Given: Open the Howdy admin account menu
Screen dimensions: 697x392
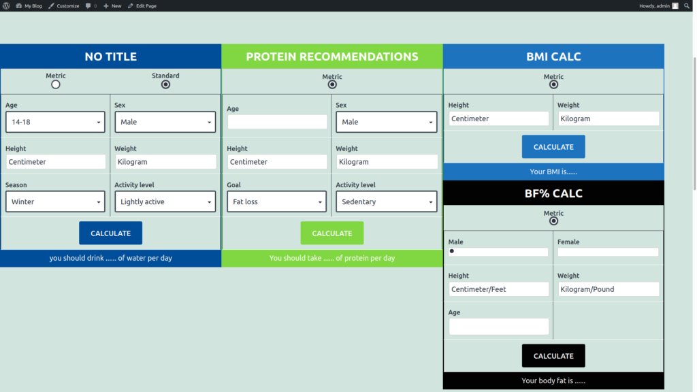Looking at the screenshot, I should pyautogui.click(x=659, y=5).
